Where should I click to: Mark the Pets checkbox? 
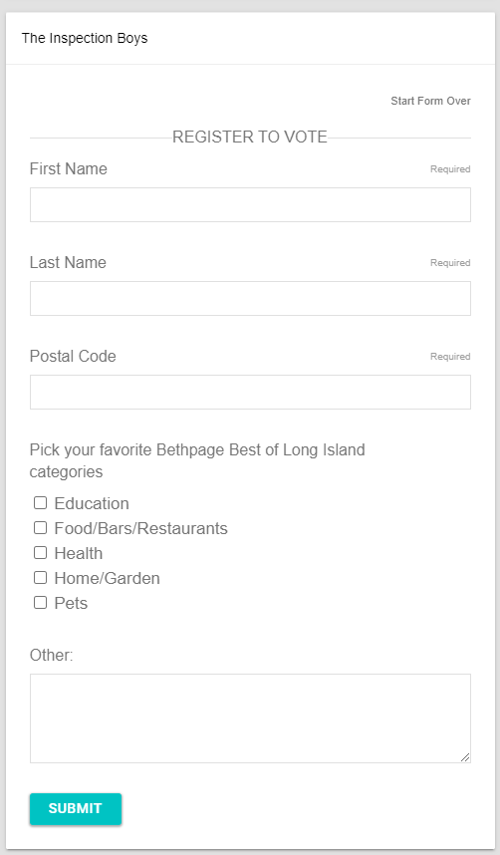pyautogui.click(x=41, y=603)
